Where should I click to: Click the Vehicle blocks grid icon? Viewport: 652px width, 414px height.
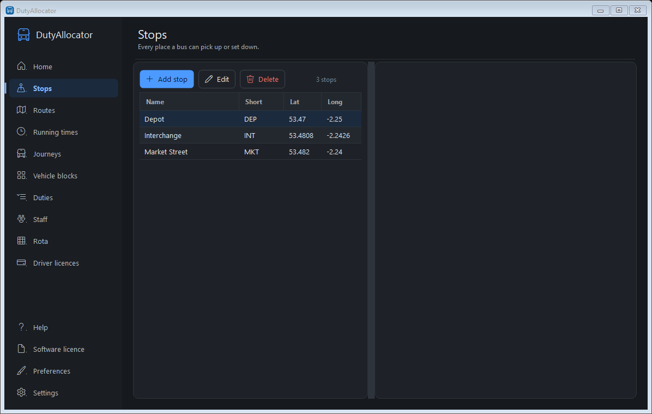pos(21,175)
